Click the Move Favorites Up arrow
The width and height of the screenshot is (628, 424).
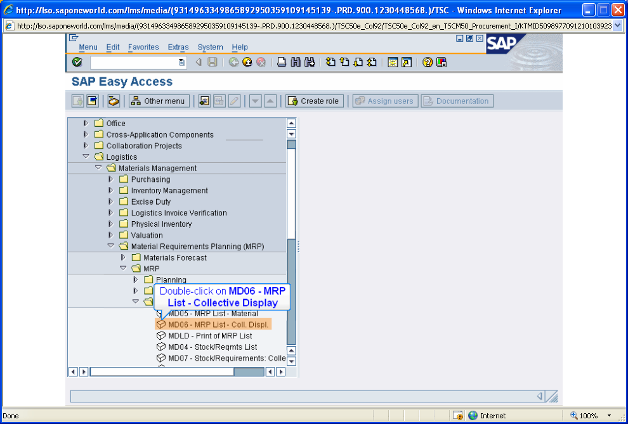(x=270, y=101)
